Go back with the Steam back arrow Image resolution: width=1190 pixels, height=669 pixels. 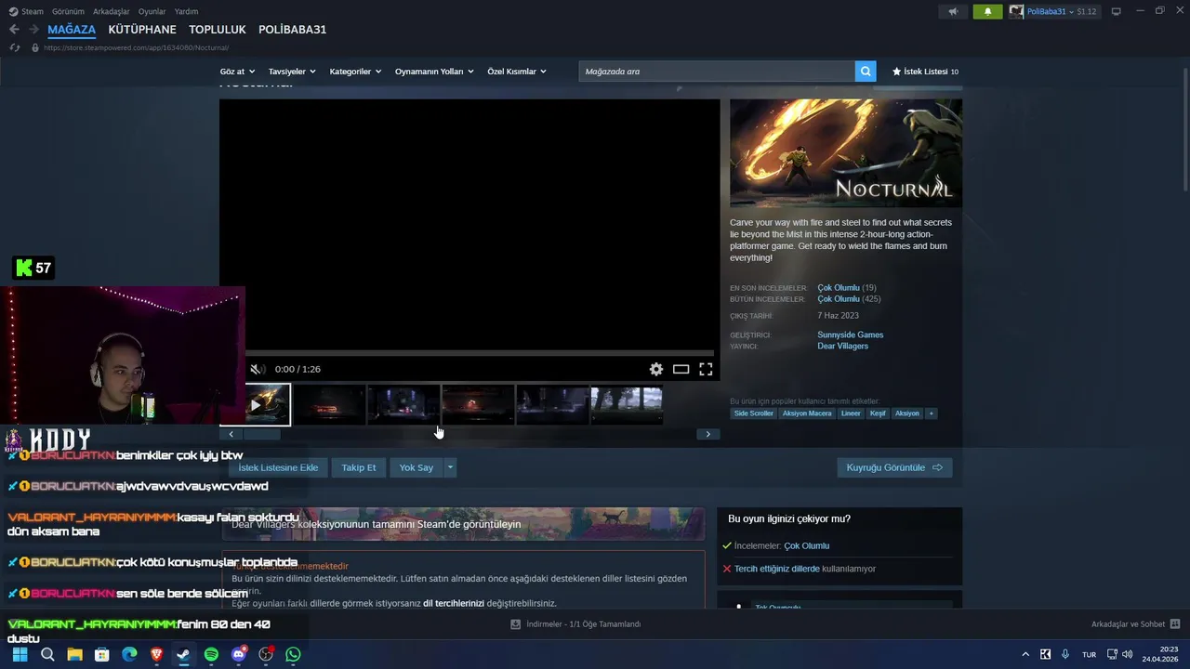point(14,30)
